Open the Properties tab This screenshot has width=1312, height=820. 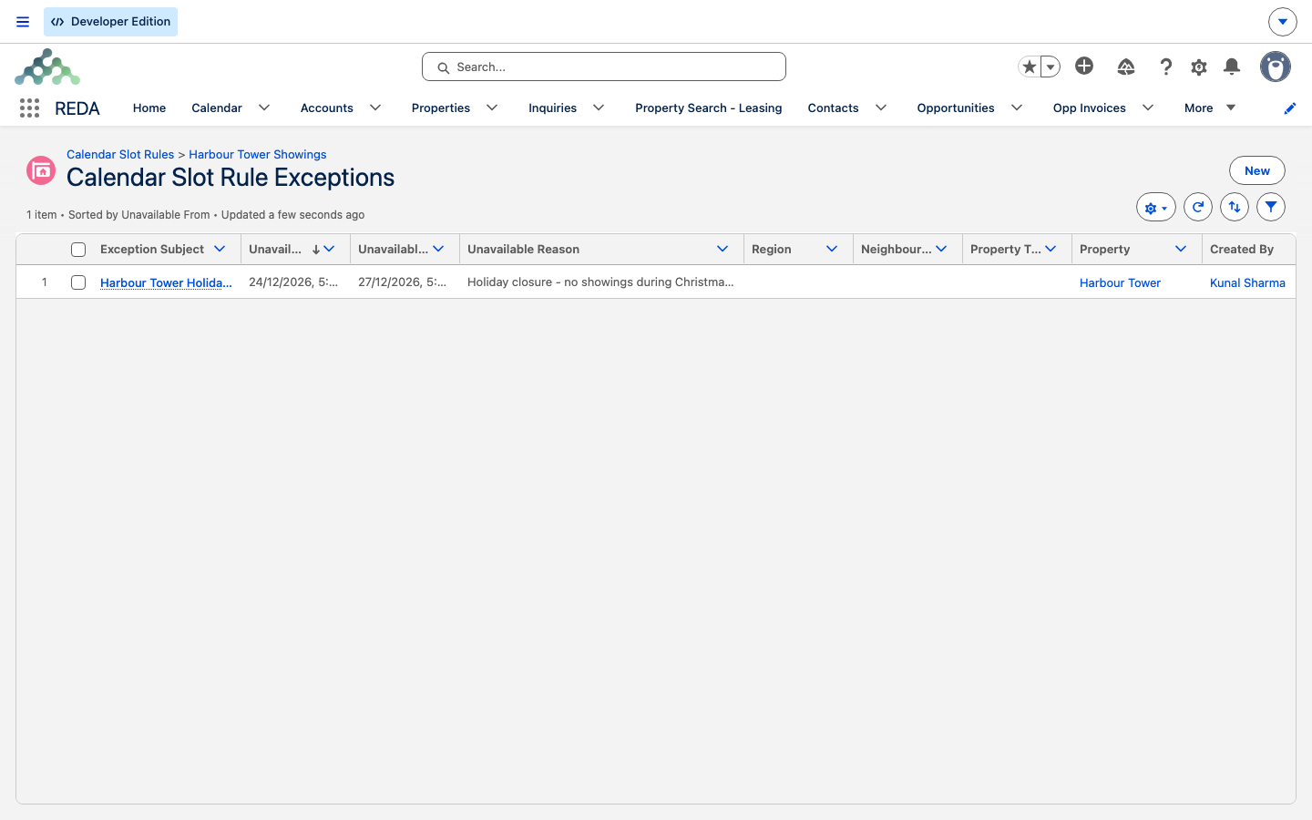pyautogui.click(x=441, y=108)
